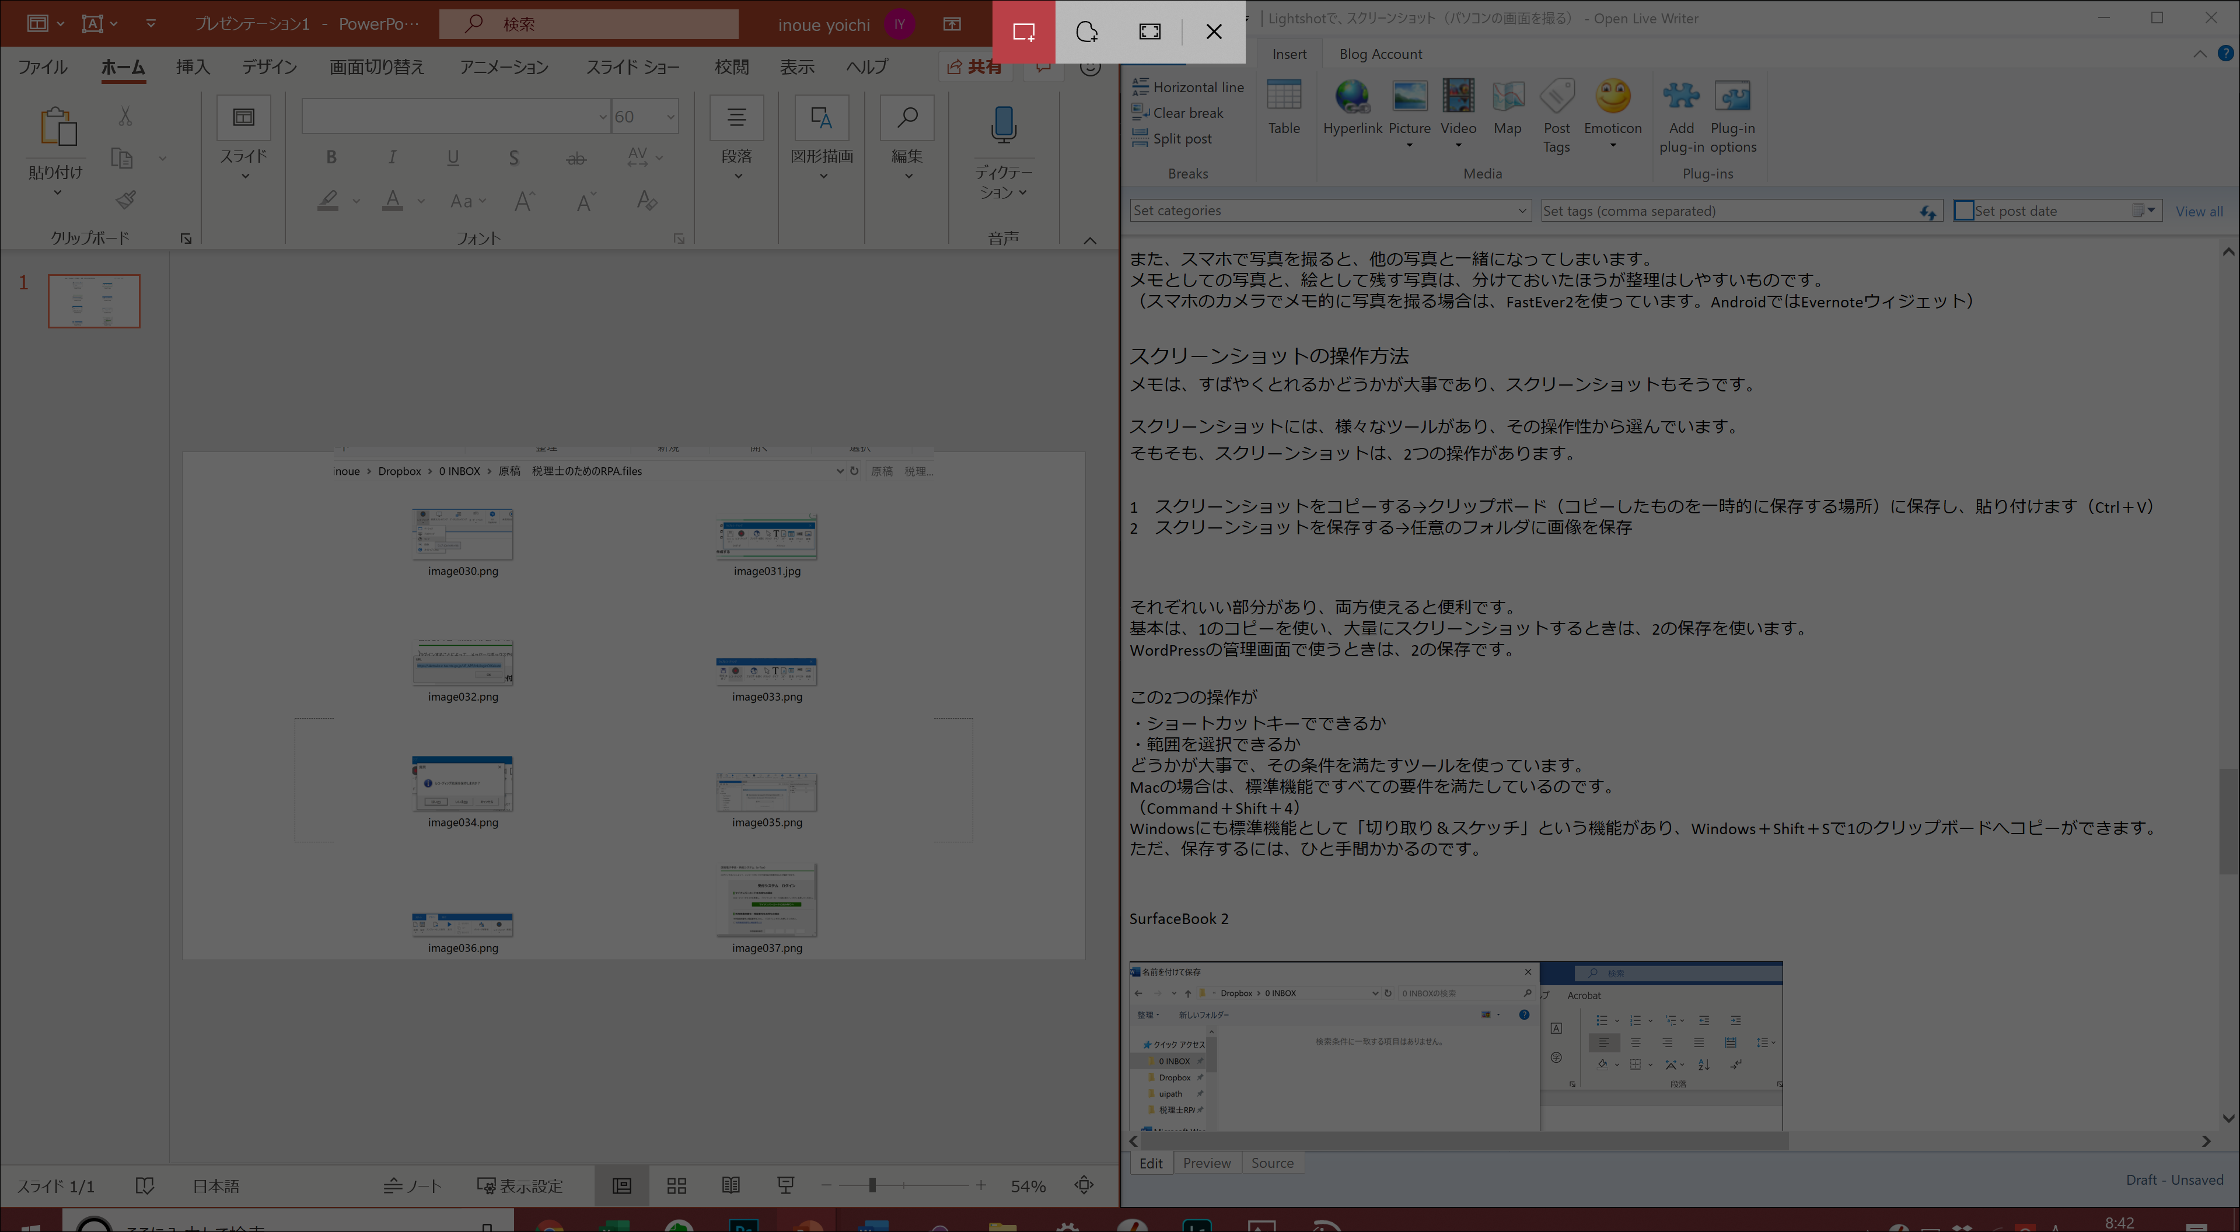Decrease font size with smaller A icon
2240x1232 pixels.
pos(586,202)
